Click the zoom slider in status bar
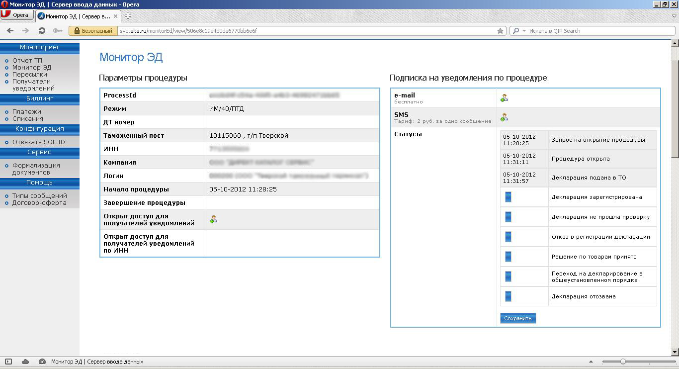Screen dimensions: 679x369 point(623,362)
